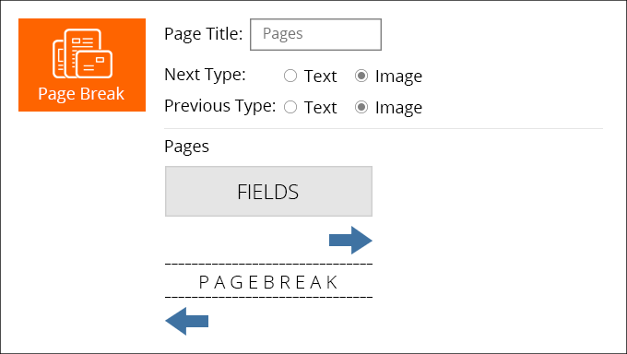Click the blue left-pointing previous page arrow
Viewport: 627px width, 354px height.
tap(187, 321)
